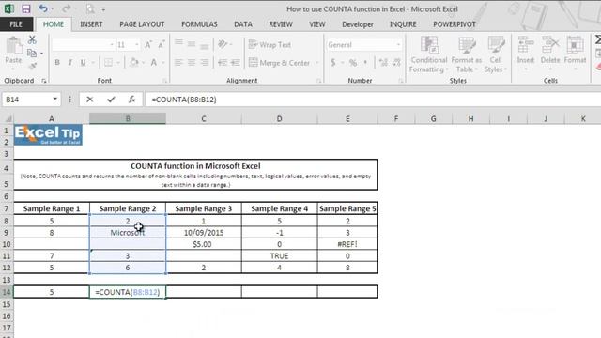This screenshot has height=338, width=601.
Task: Open the Number Format General dropdown
Action: [x=398, y=45]
